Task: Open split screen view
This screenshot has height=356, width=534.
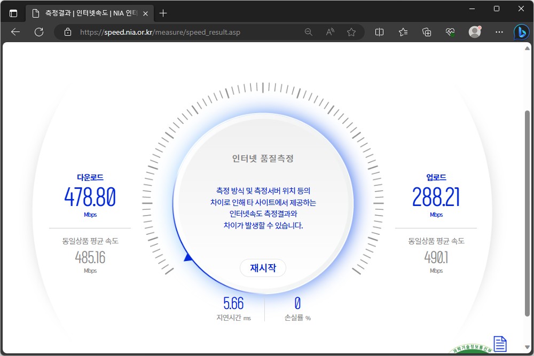Action: coord(379,33)
